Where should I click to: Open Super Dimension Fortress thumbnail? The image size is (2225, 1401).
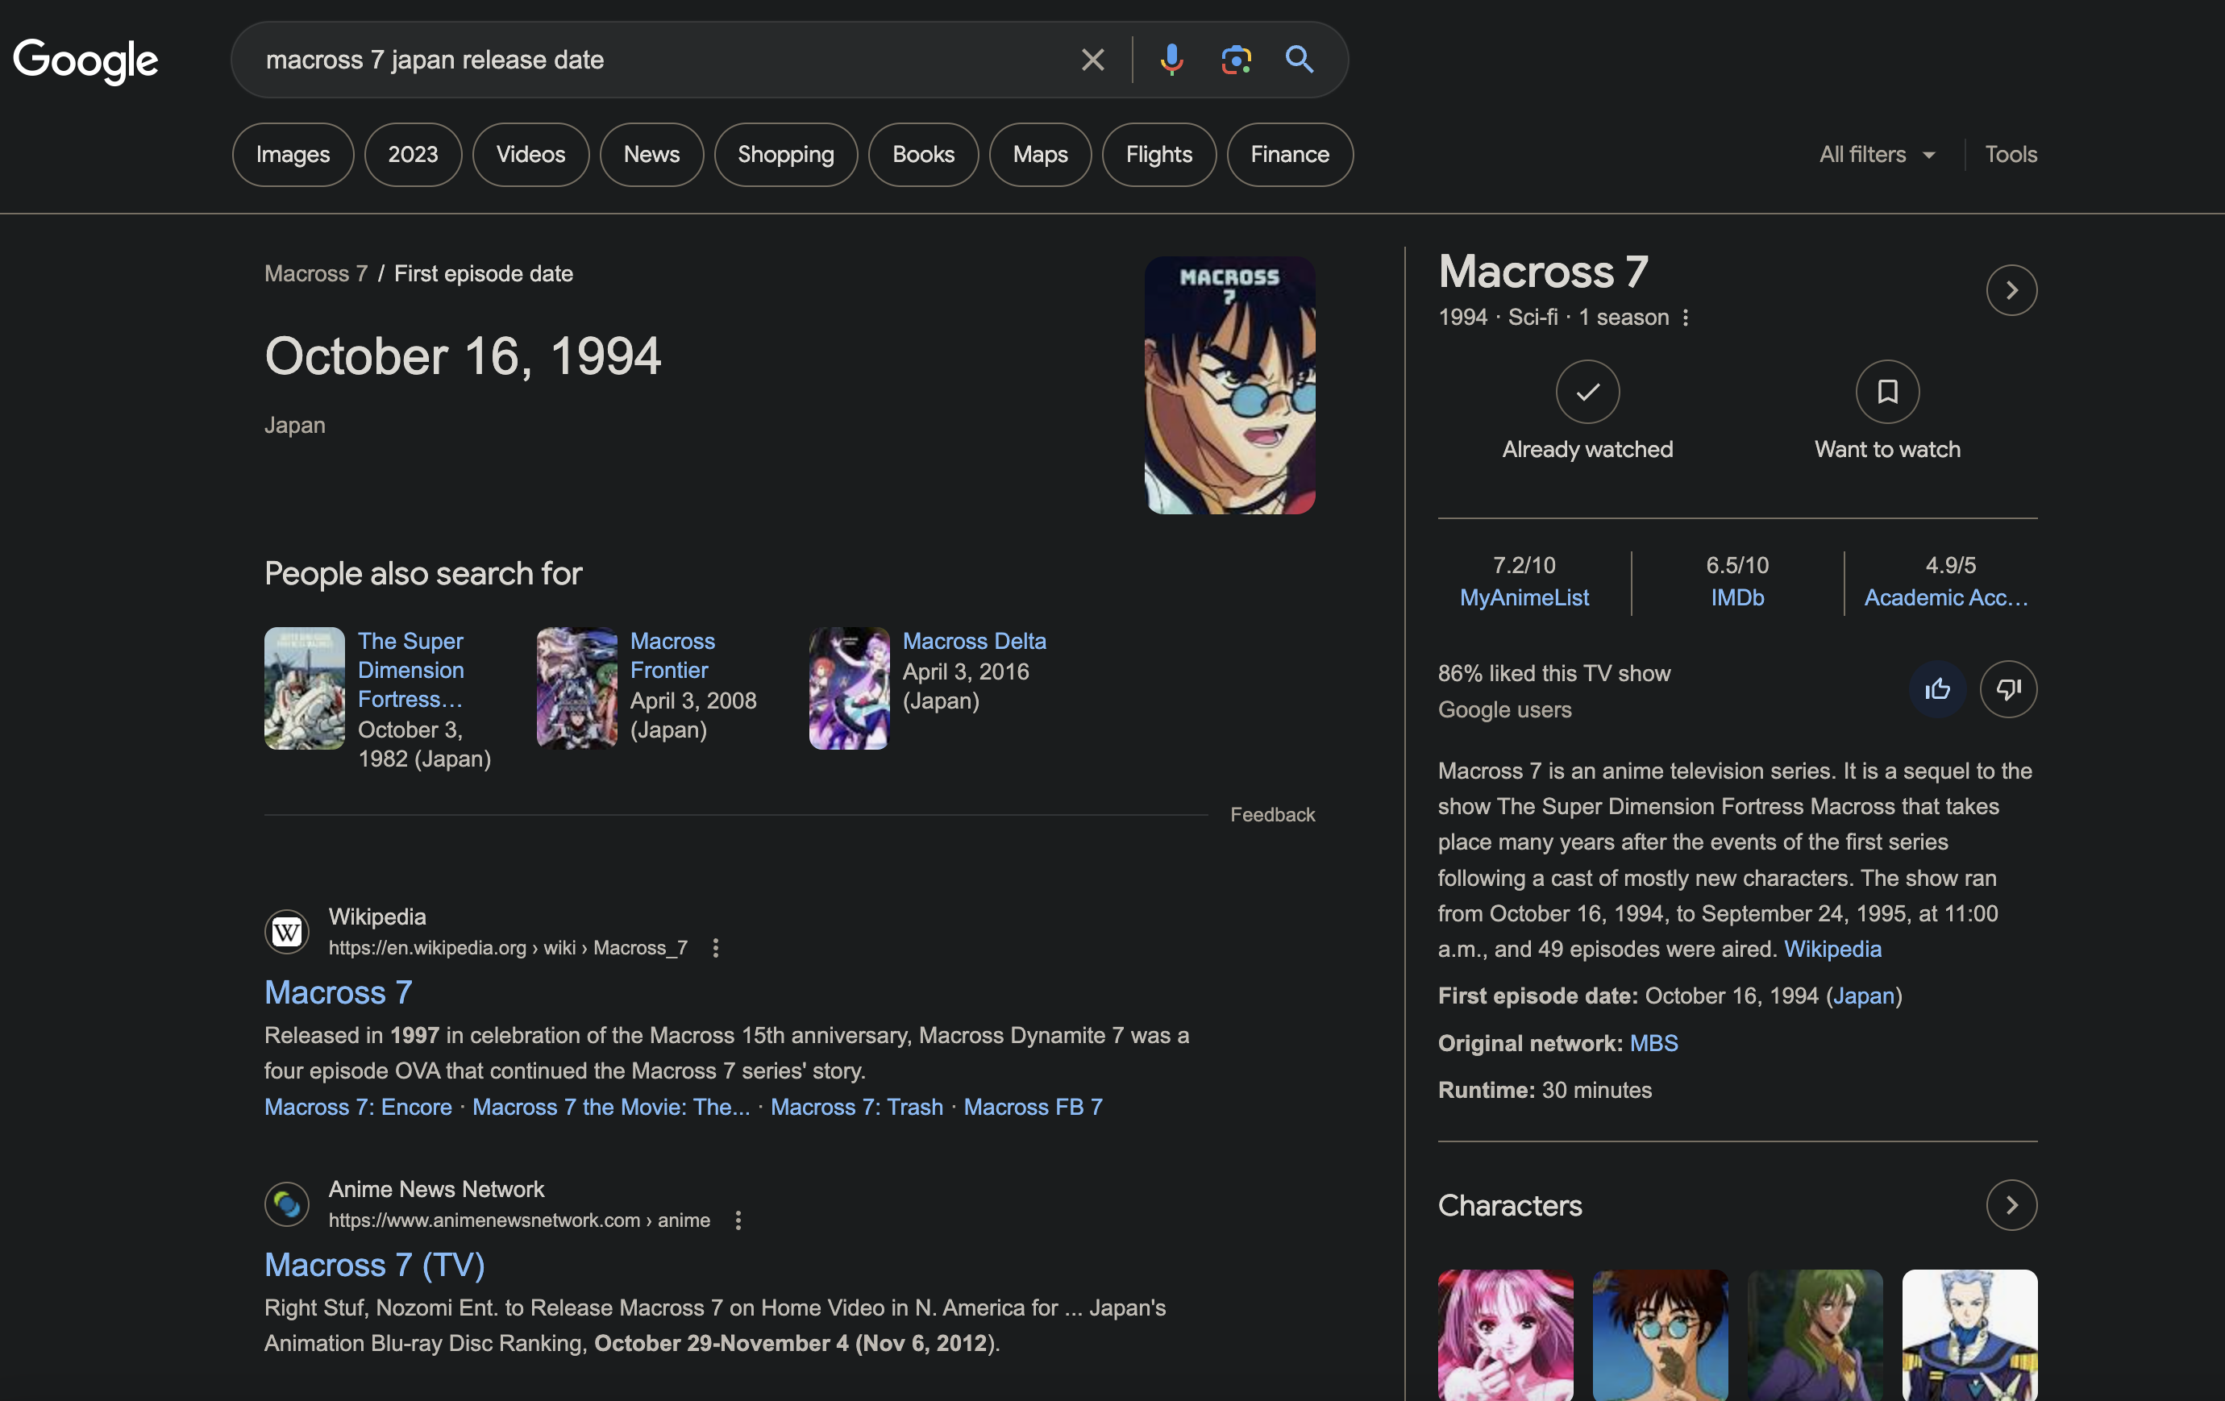(x=304, y=688)
